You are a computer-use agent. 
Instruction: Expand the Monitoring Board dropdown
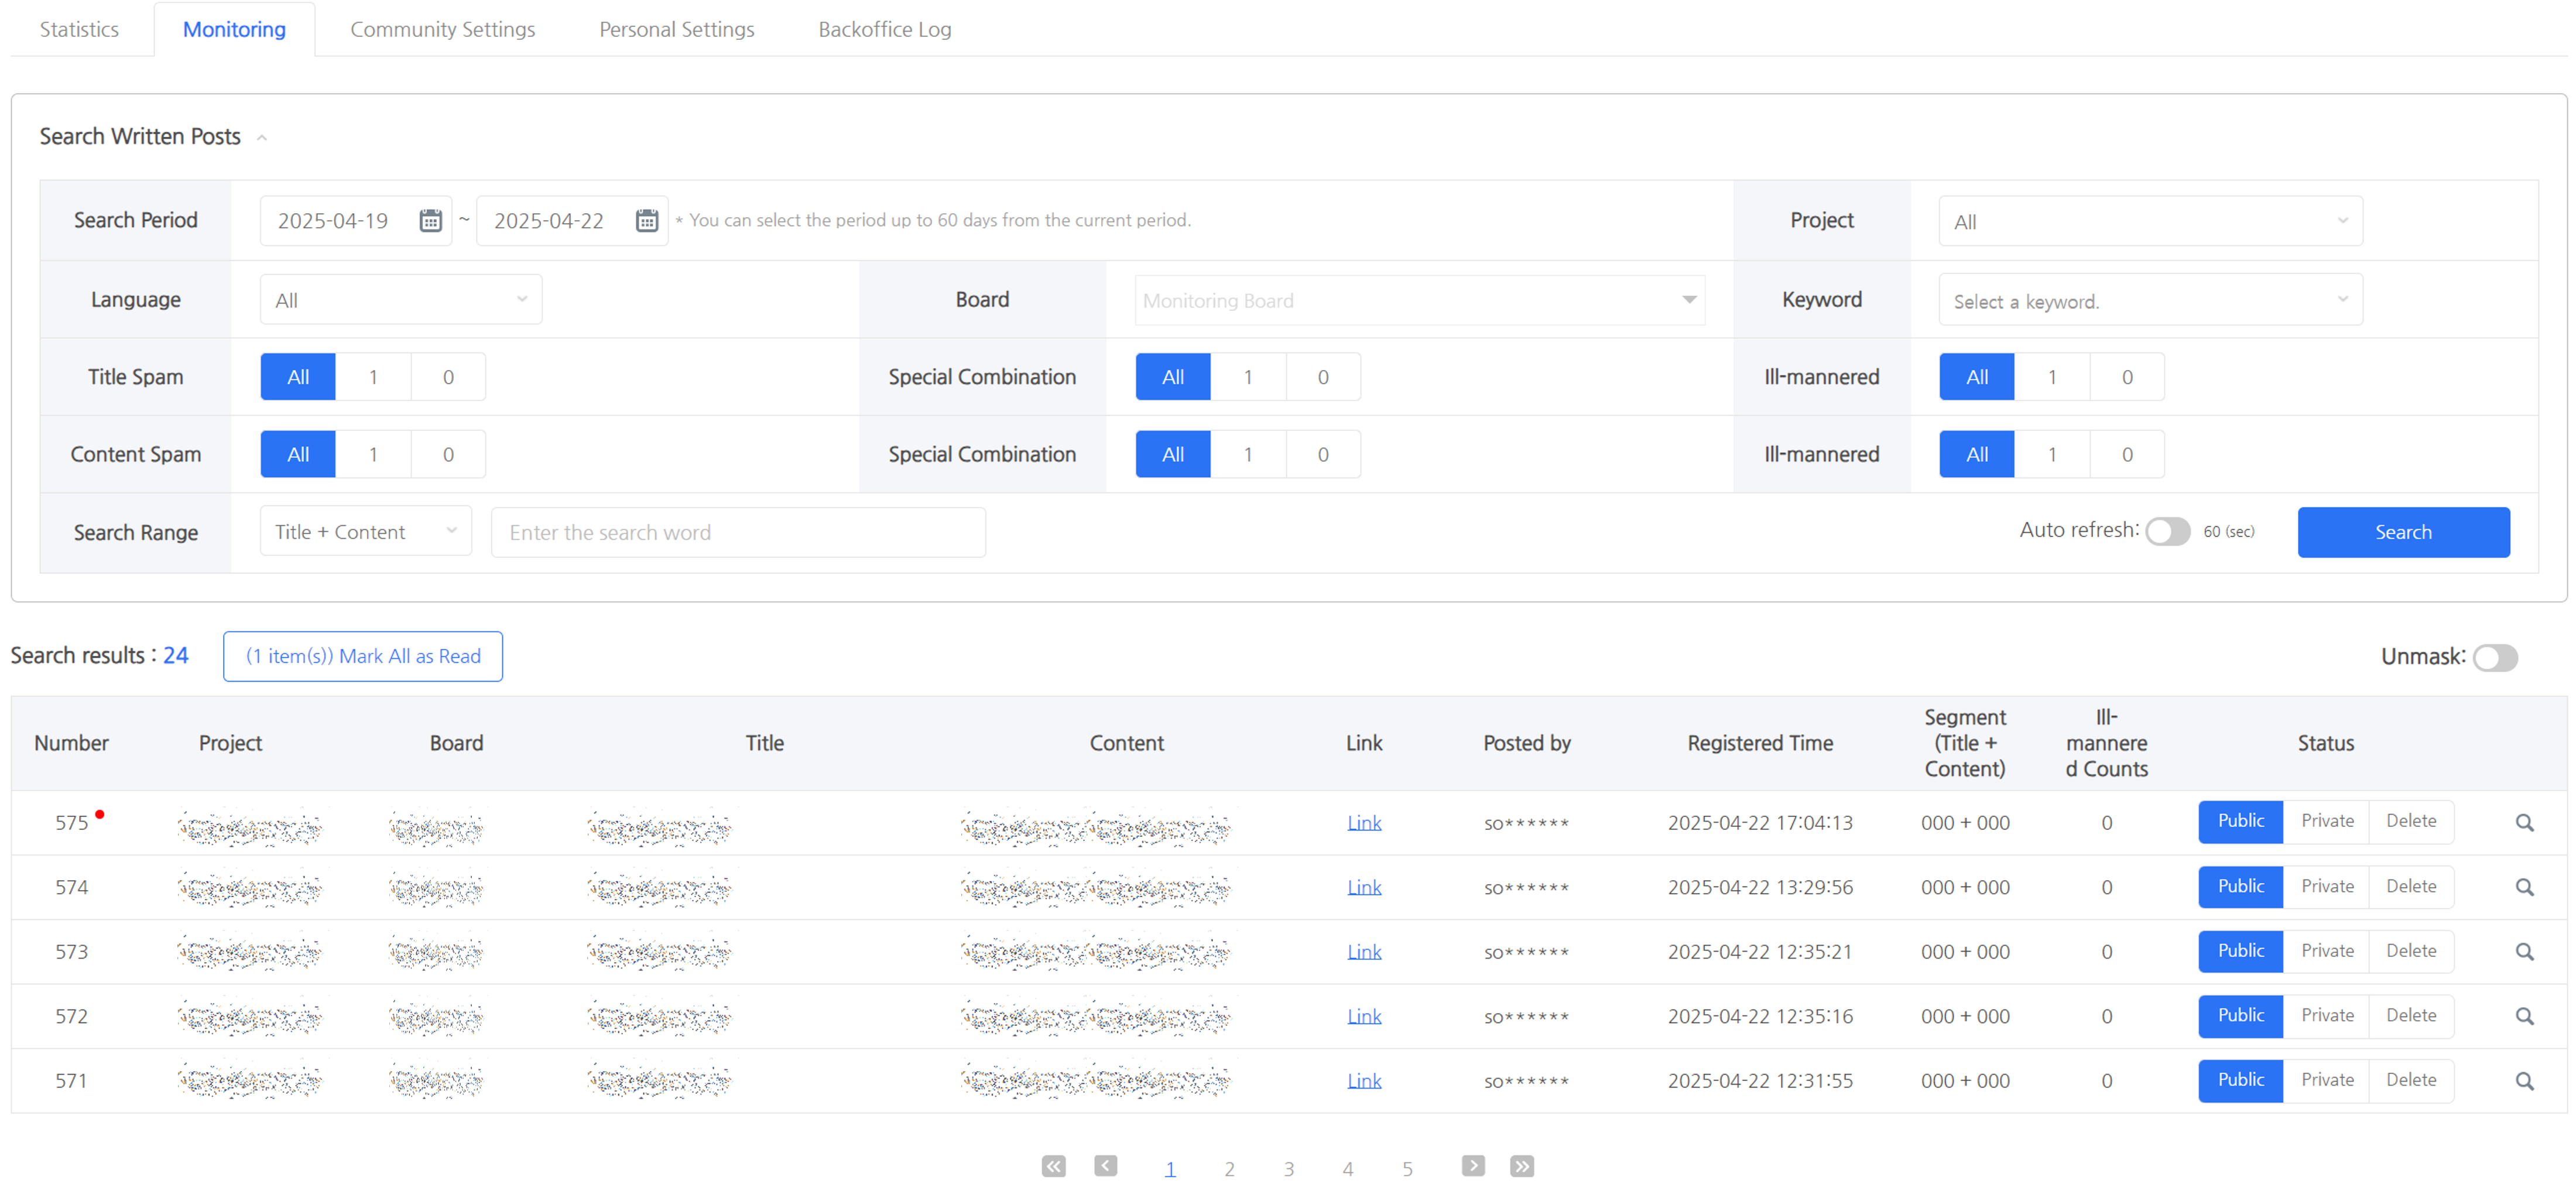[1419, 300]
